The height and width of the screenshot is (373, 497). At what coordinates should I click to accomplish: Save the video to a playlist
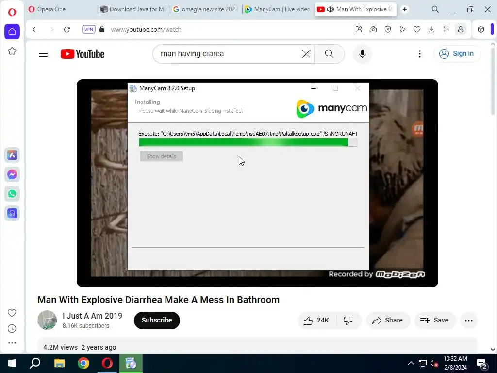click(434, 321)
